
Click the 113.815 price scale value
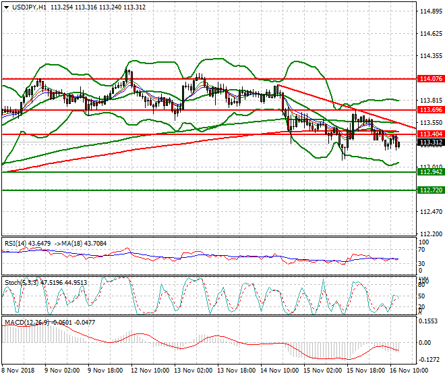[x=431, y=101]
